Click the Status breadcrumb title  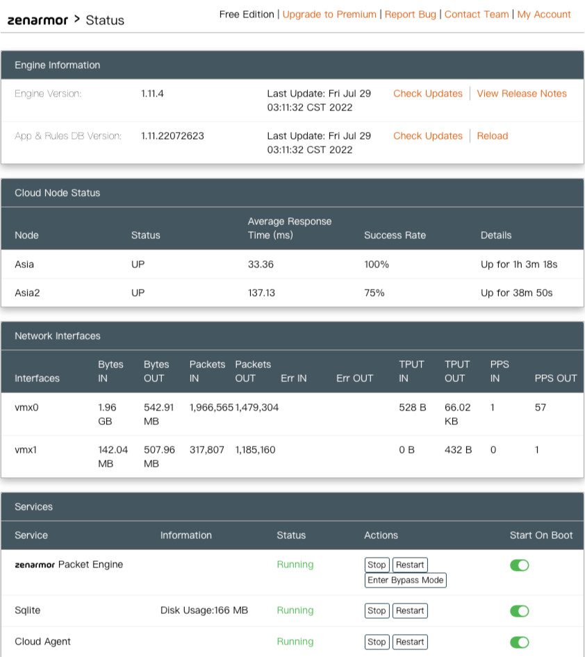click(x=105, y=20)
